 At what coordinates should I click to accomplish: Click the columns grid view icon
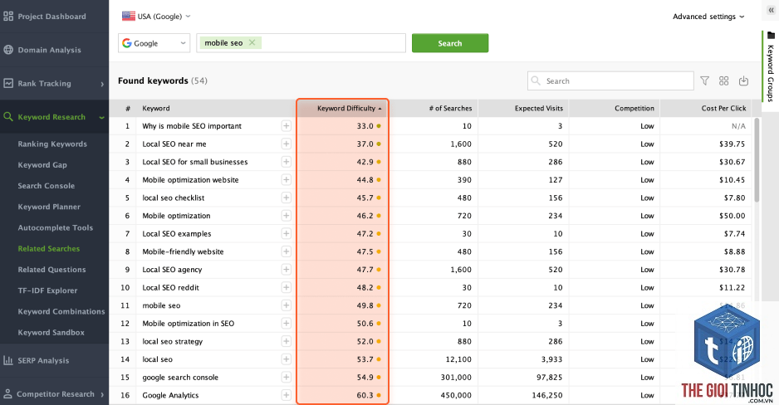[724, 81]
